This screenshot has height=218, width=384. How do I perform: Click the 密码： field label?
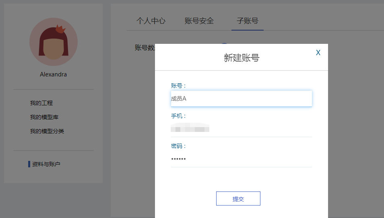(179, 146)
